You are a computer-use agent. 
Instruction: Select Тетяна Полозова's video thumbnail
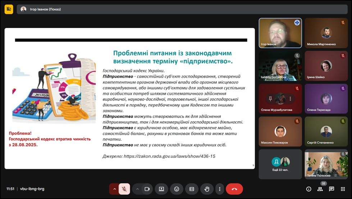326,164
